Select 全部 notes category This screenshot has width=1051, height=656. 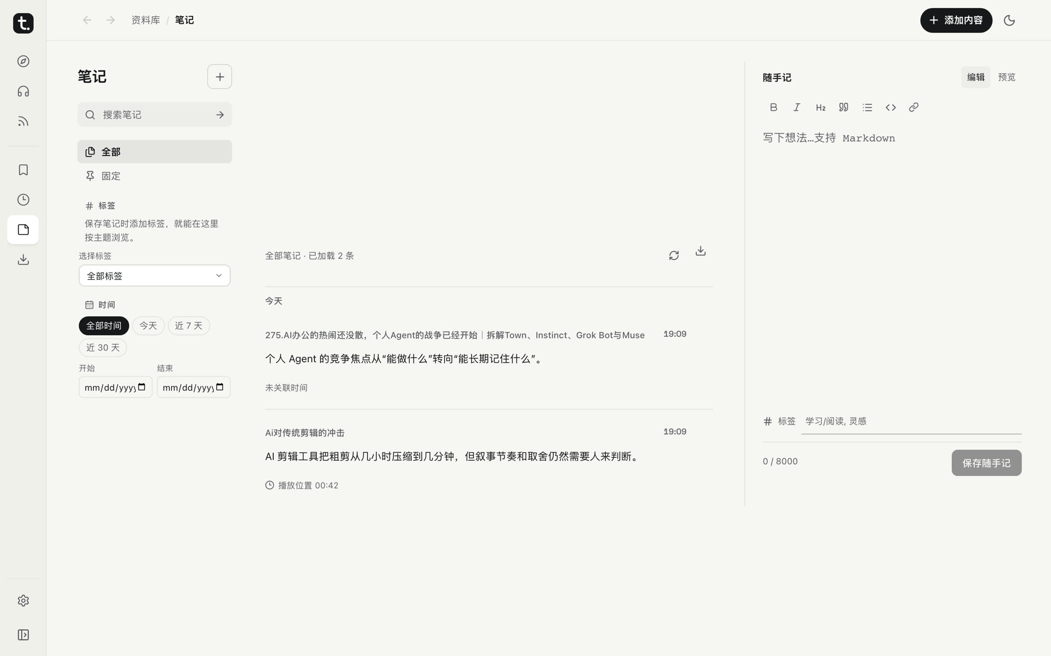(x=154, y=152)
